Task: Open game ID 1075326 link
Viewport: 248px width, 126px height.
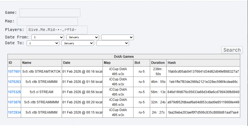Action: 14,92
